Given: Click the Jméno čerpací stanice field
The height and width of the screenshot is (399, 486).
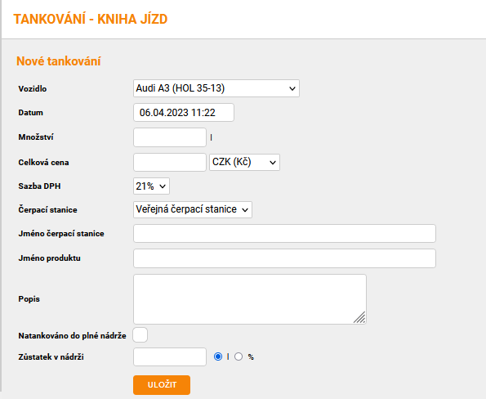Looking at the screenshot, I should [x=284, y=233].
